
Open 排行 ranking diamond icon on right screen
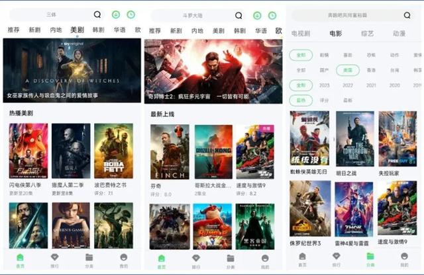pyautogui.click(x=336, y=256)
